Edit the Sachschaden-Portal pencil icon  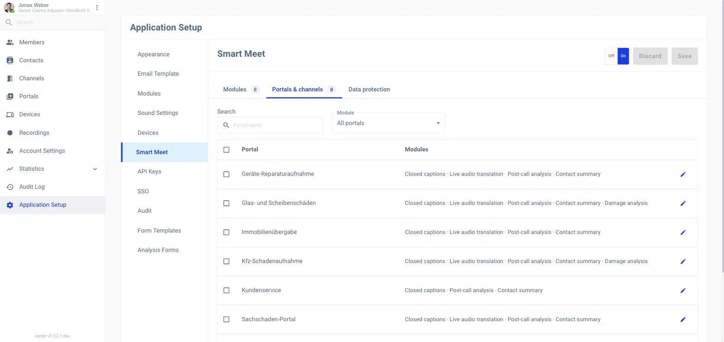click(x=683, y=320)
